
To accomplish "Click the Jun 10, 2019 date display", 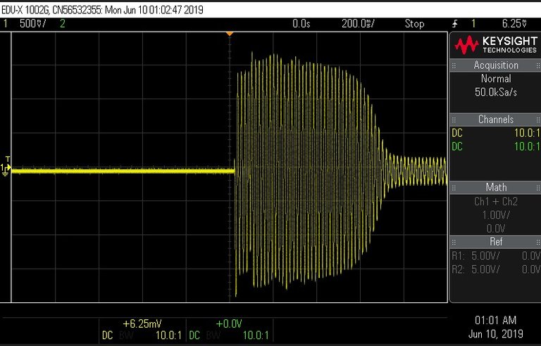I will (x=495, y=334).
